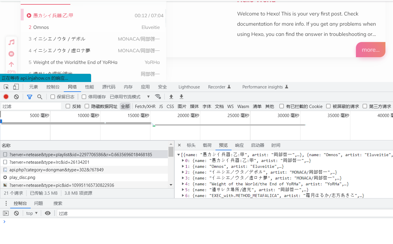
Task: Check the 隐藏数据网址 checkbox
Action: [87, 106]
